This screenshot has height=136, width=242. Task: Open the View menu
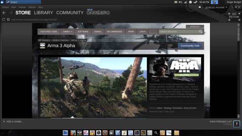tap(14, 7)
